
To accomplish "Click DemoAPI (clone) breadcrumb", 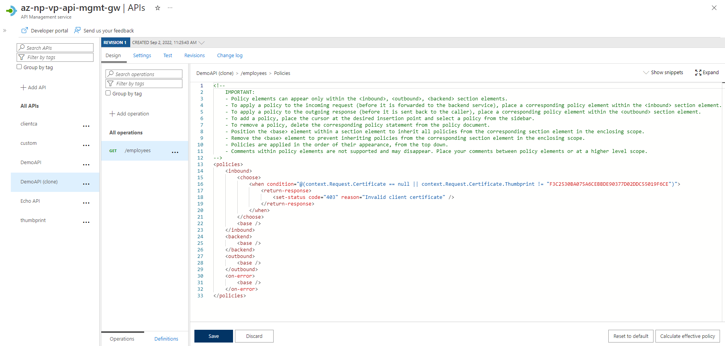I will (x=215, y=73).
